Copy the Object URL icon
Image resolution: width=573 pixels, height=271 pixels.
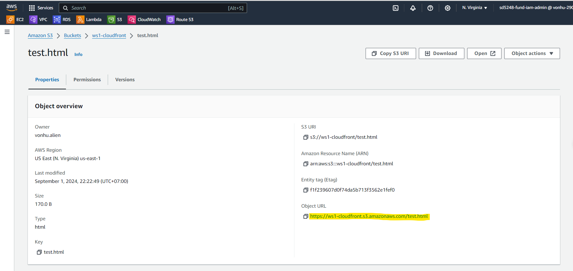click(x=306, y=216)
